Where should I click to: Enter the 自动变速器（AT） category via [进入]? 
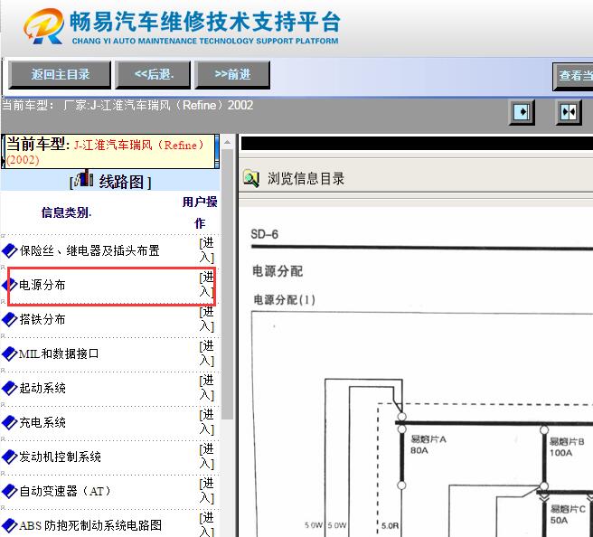point(206,491)
